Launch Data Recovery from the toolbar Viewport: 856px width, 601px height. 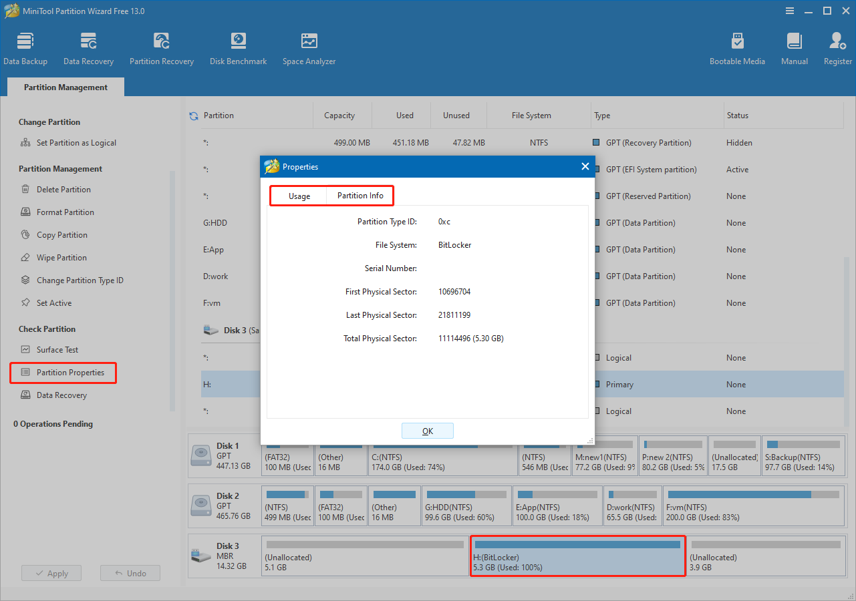[x=88, y=47]
